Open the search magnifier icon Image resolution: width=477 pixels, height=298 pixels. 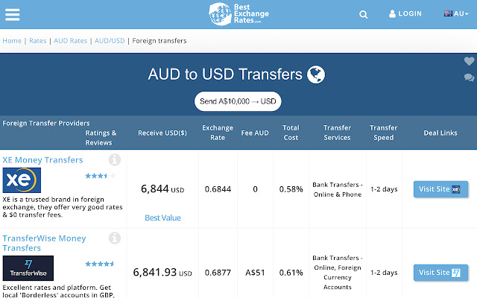363,14
